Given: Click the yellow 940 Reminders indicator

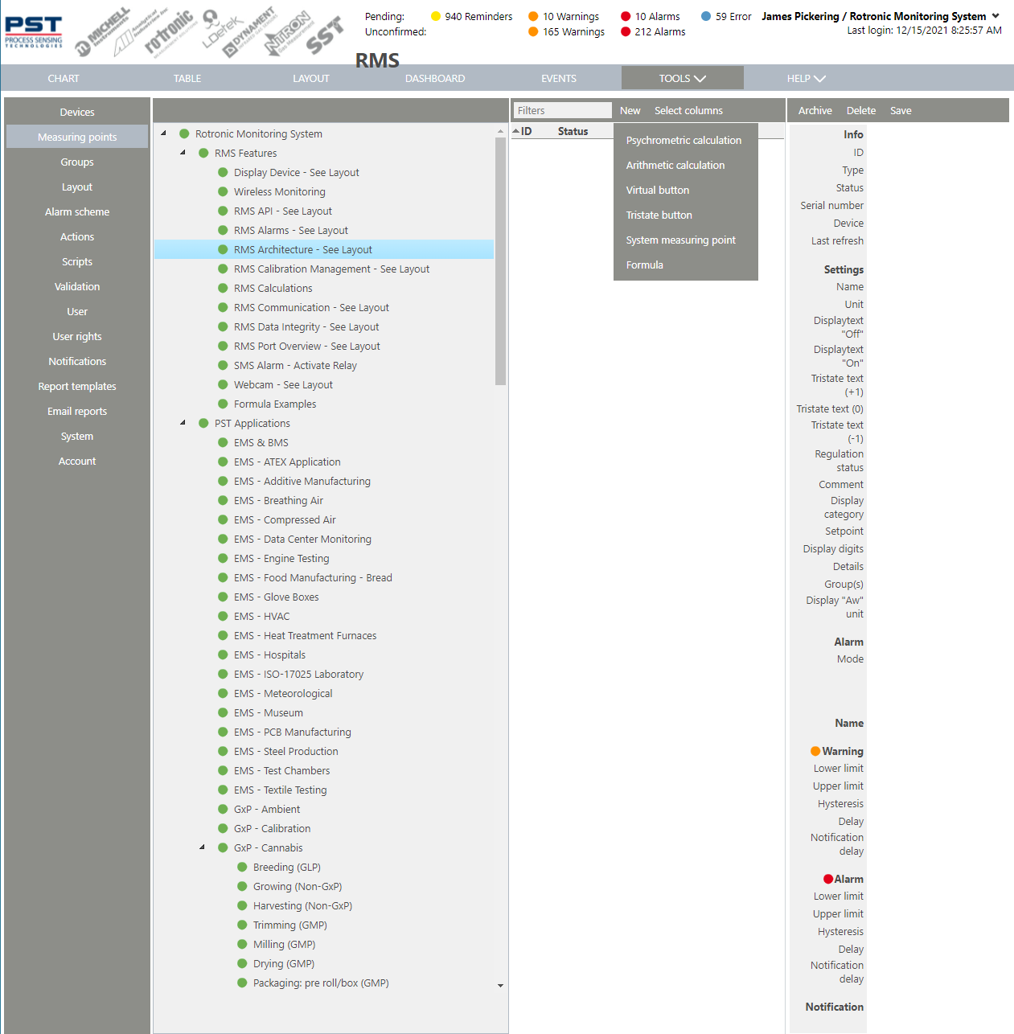Looking at the screenshot, I should click(471, 16).
